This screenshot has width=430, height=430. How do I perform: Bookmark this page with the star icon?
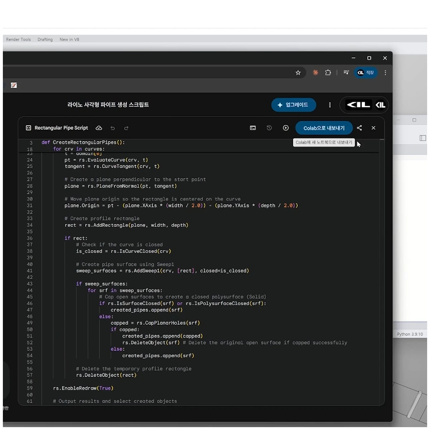(298, 73)
